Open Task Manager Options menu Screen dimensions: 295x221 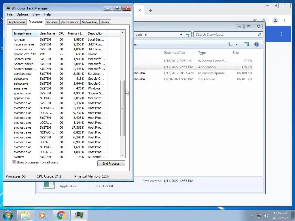[x=22, y=14]
